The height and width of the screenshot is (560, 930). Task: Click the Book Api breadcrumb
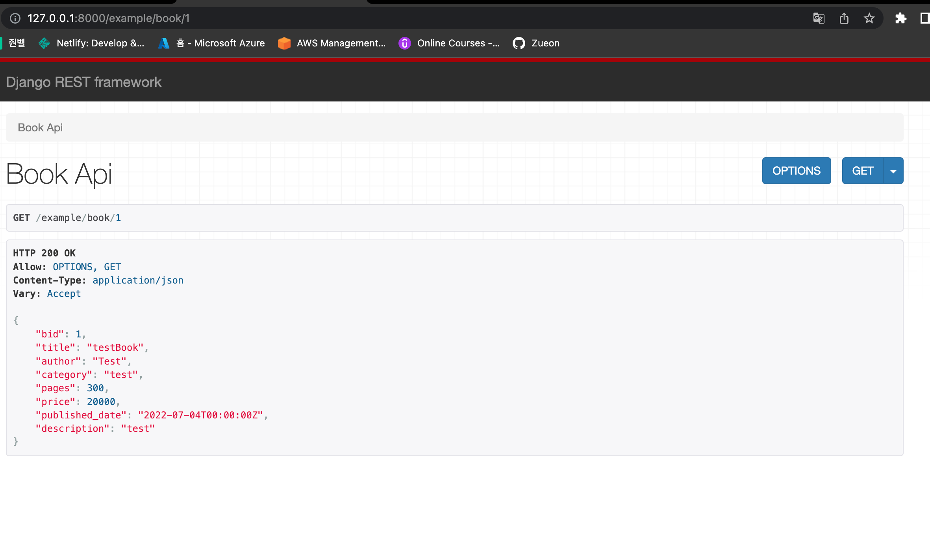[40, 128]
